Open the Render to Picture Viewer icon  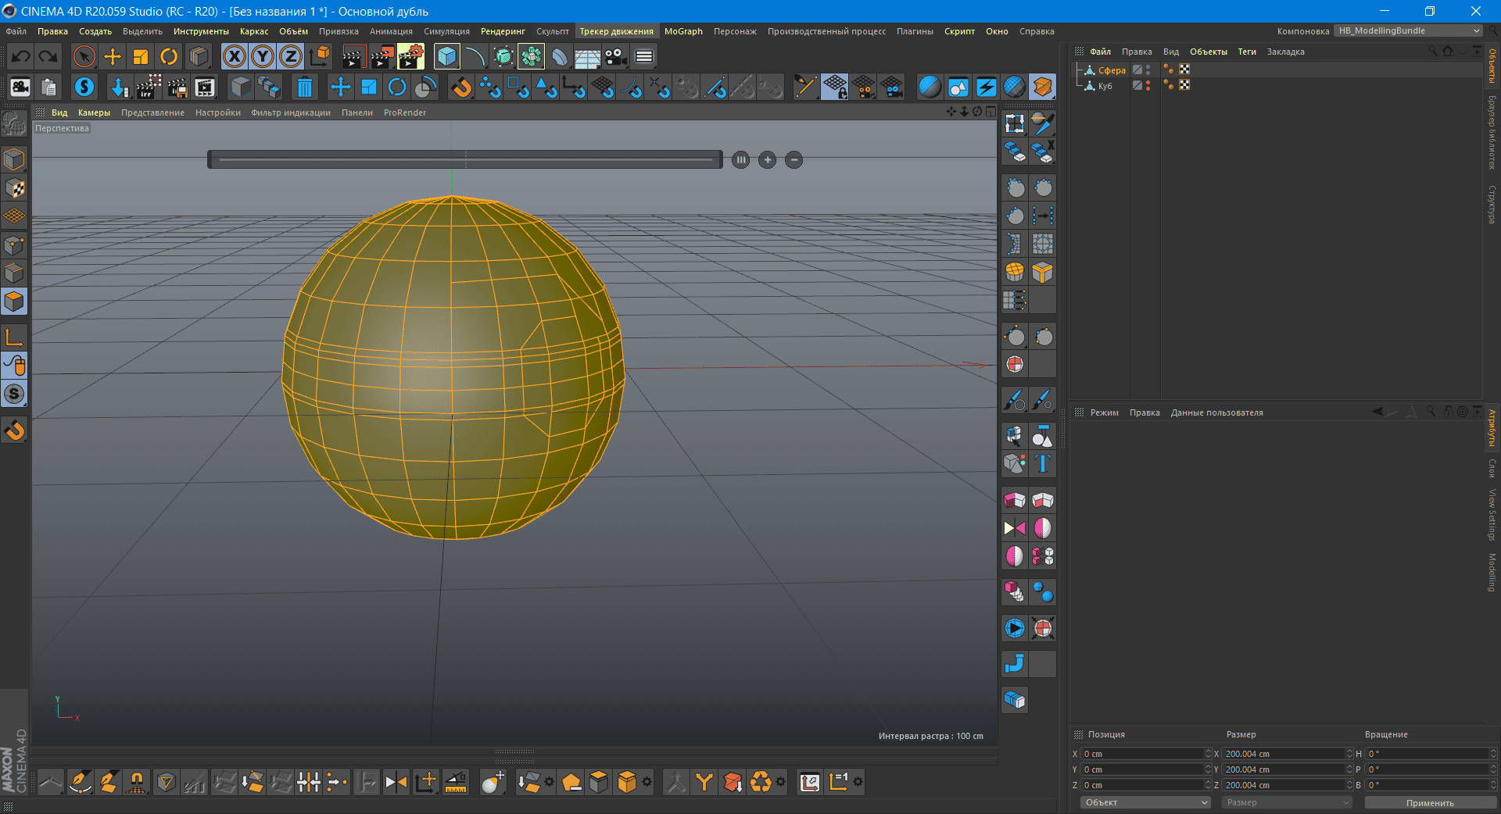[382, 56]
